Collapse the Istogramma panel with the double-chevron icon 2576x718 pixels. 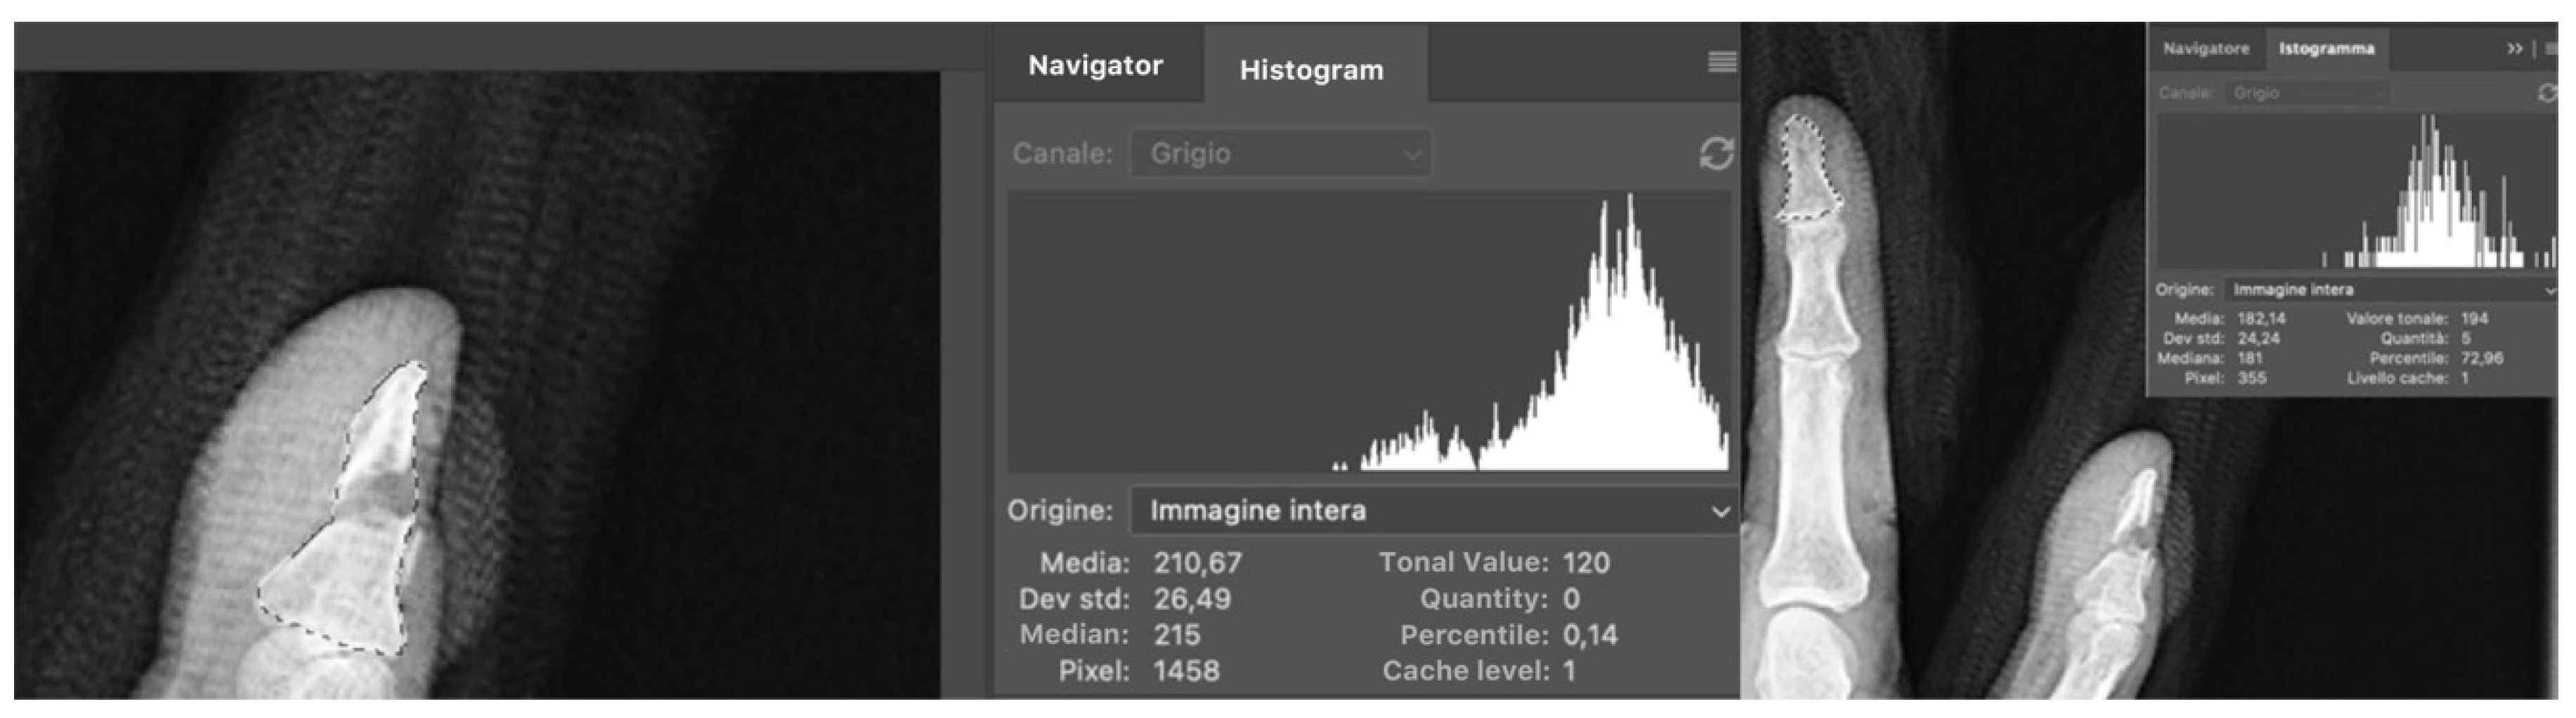[x=2515, y=49]
